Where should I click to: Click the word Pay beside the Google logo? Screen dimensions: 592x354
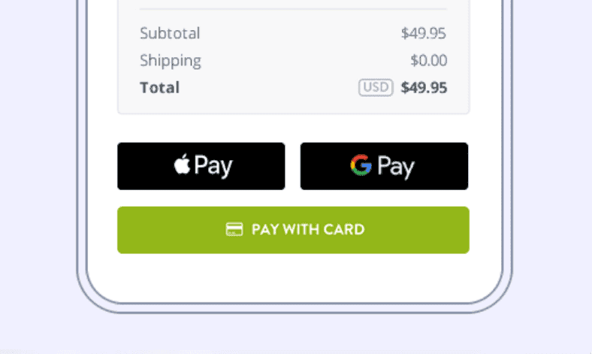coord(396,166)
